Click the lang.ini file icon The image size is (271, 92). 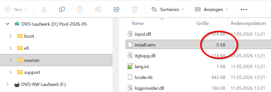[130, 66]
